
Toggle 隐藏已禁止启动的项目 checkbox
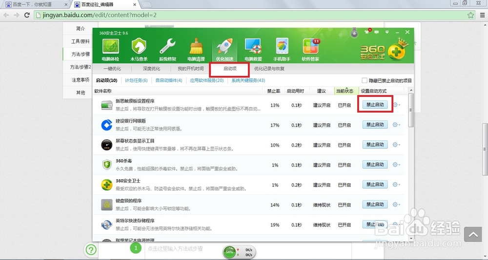(x=365, y=80)
